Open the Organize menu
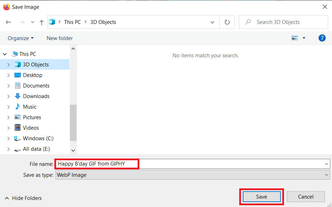Screen dimensions: 332x207 [21, 38]
